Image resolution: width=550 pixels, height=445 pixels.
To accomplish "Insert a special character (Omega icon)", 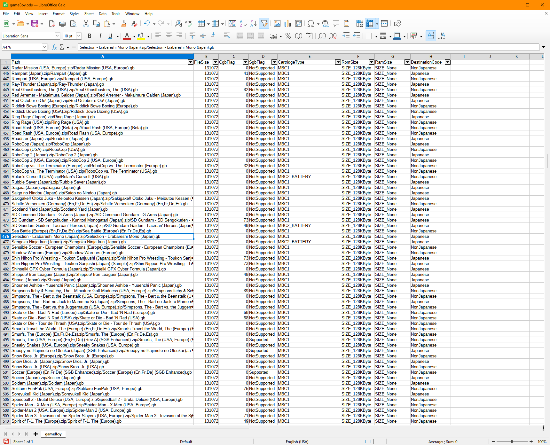I will pyautogui.click(x=311, y=23).
